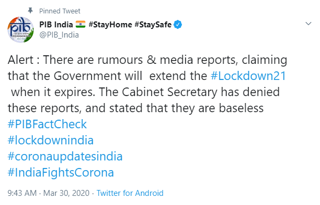Click the Mar 30, 2020 date
The height and width of the screenshot is (205, 320).
pos(67,193)
